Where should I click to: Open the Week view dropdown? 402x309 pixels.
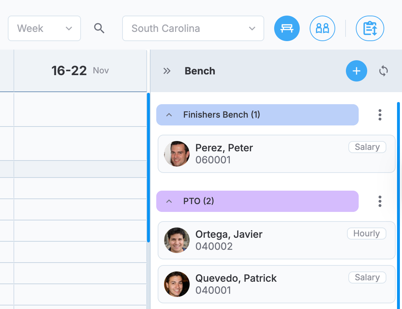coord(44,28)
